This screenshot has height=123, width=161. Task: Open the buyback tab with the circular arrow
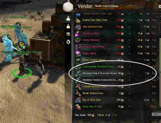click(x=68, y=42)
